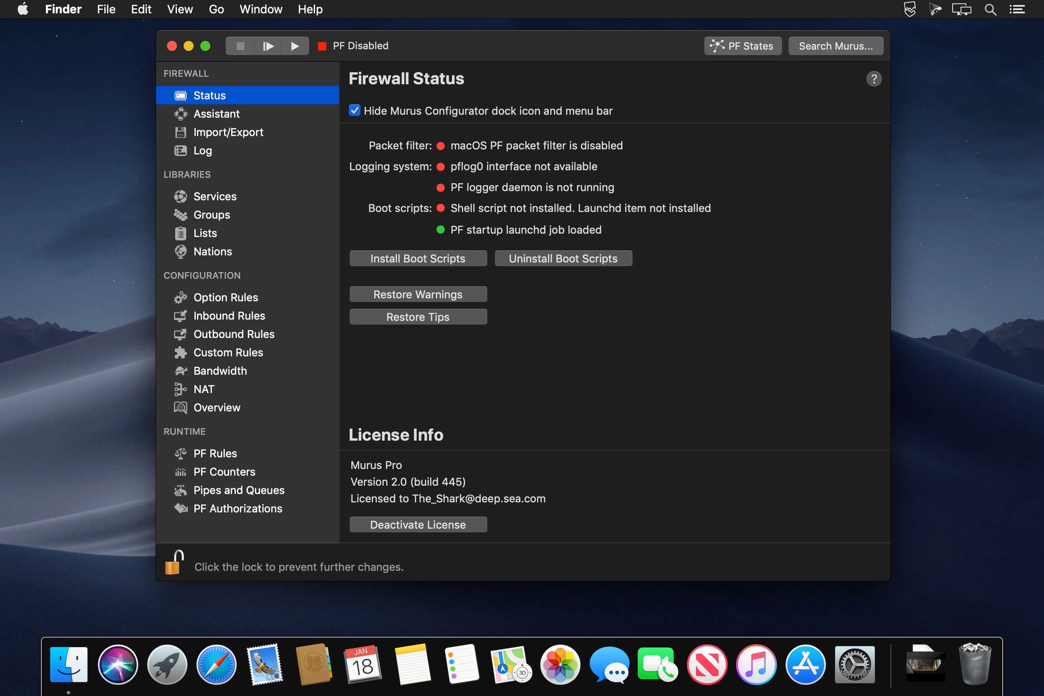Open Notification Center list icon

coord(1017,9)
